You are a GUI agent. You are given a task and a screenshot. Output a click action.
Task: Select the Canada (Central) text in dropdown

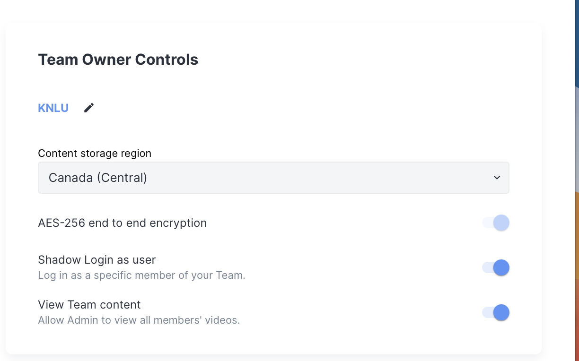[x=98, y=178]
